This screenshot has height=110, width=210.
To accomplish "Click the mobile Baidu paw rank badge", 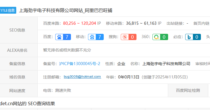I will 96,37.
